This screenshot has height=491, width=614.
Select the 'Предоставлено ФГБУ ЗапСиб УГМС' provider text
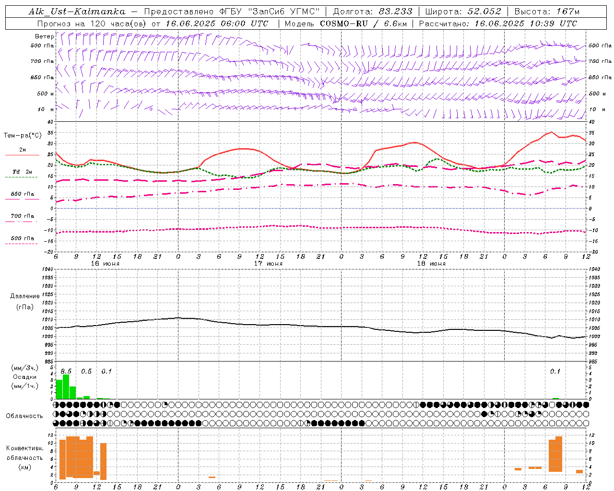[x=232, y=12]
